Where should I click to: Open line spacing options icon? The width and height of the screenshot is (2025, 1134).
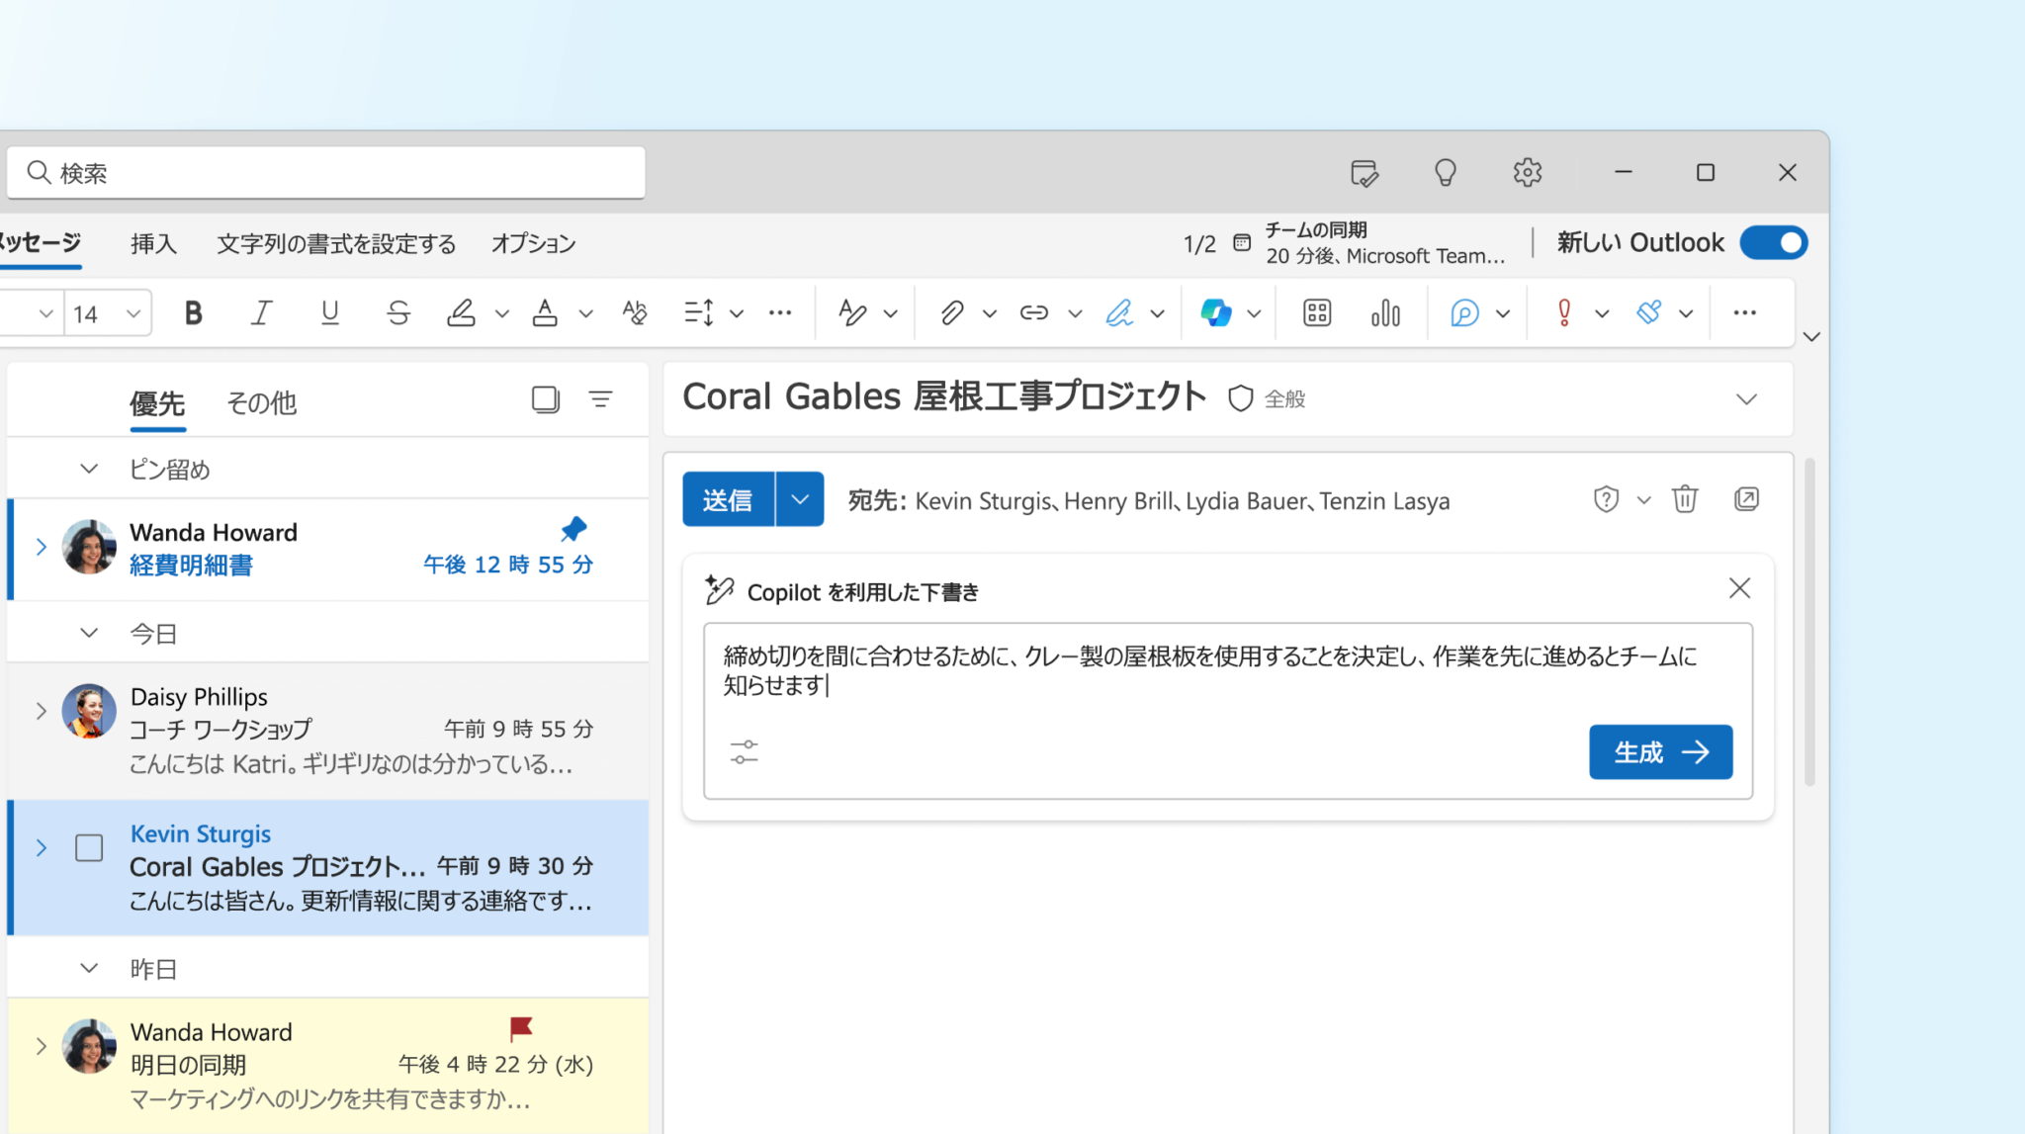699,313
